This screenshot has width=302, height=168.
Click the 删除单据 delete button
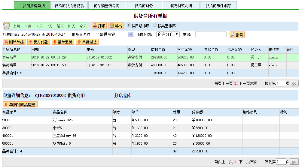[14, 42]
